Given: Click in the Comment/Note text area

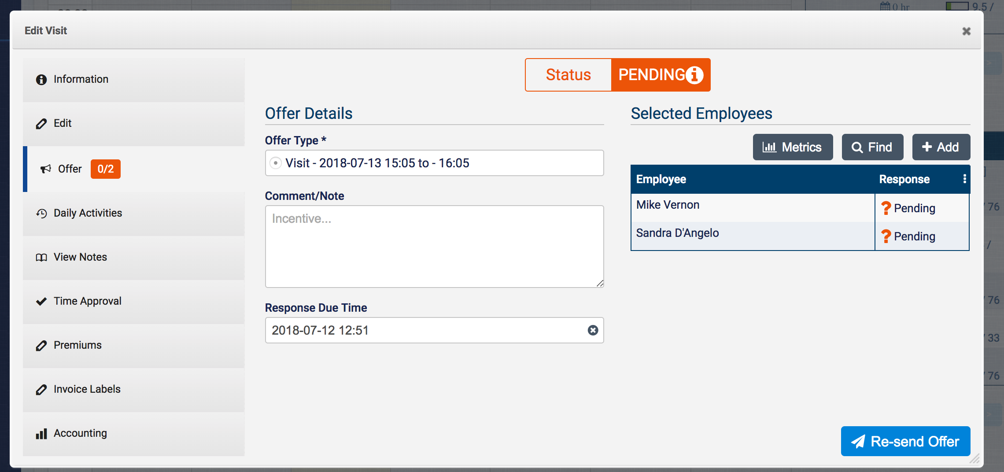Looking at the screenshot, I should (434, 247).
